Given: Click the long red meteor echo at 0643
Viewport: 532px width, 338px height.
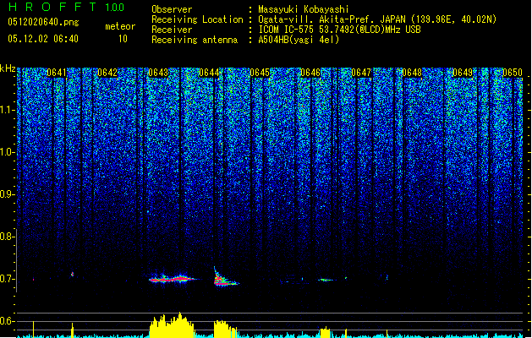Looking at the screenshot, I should point(173,279).
